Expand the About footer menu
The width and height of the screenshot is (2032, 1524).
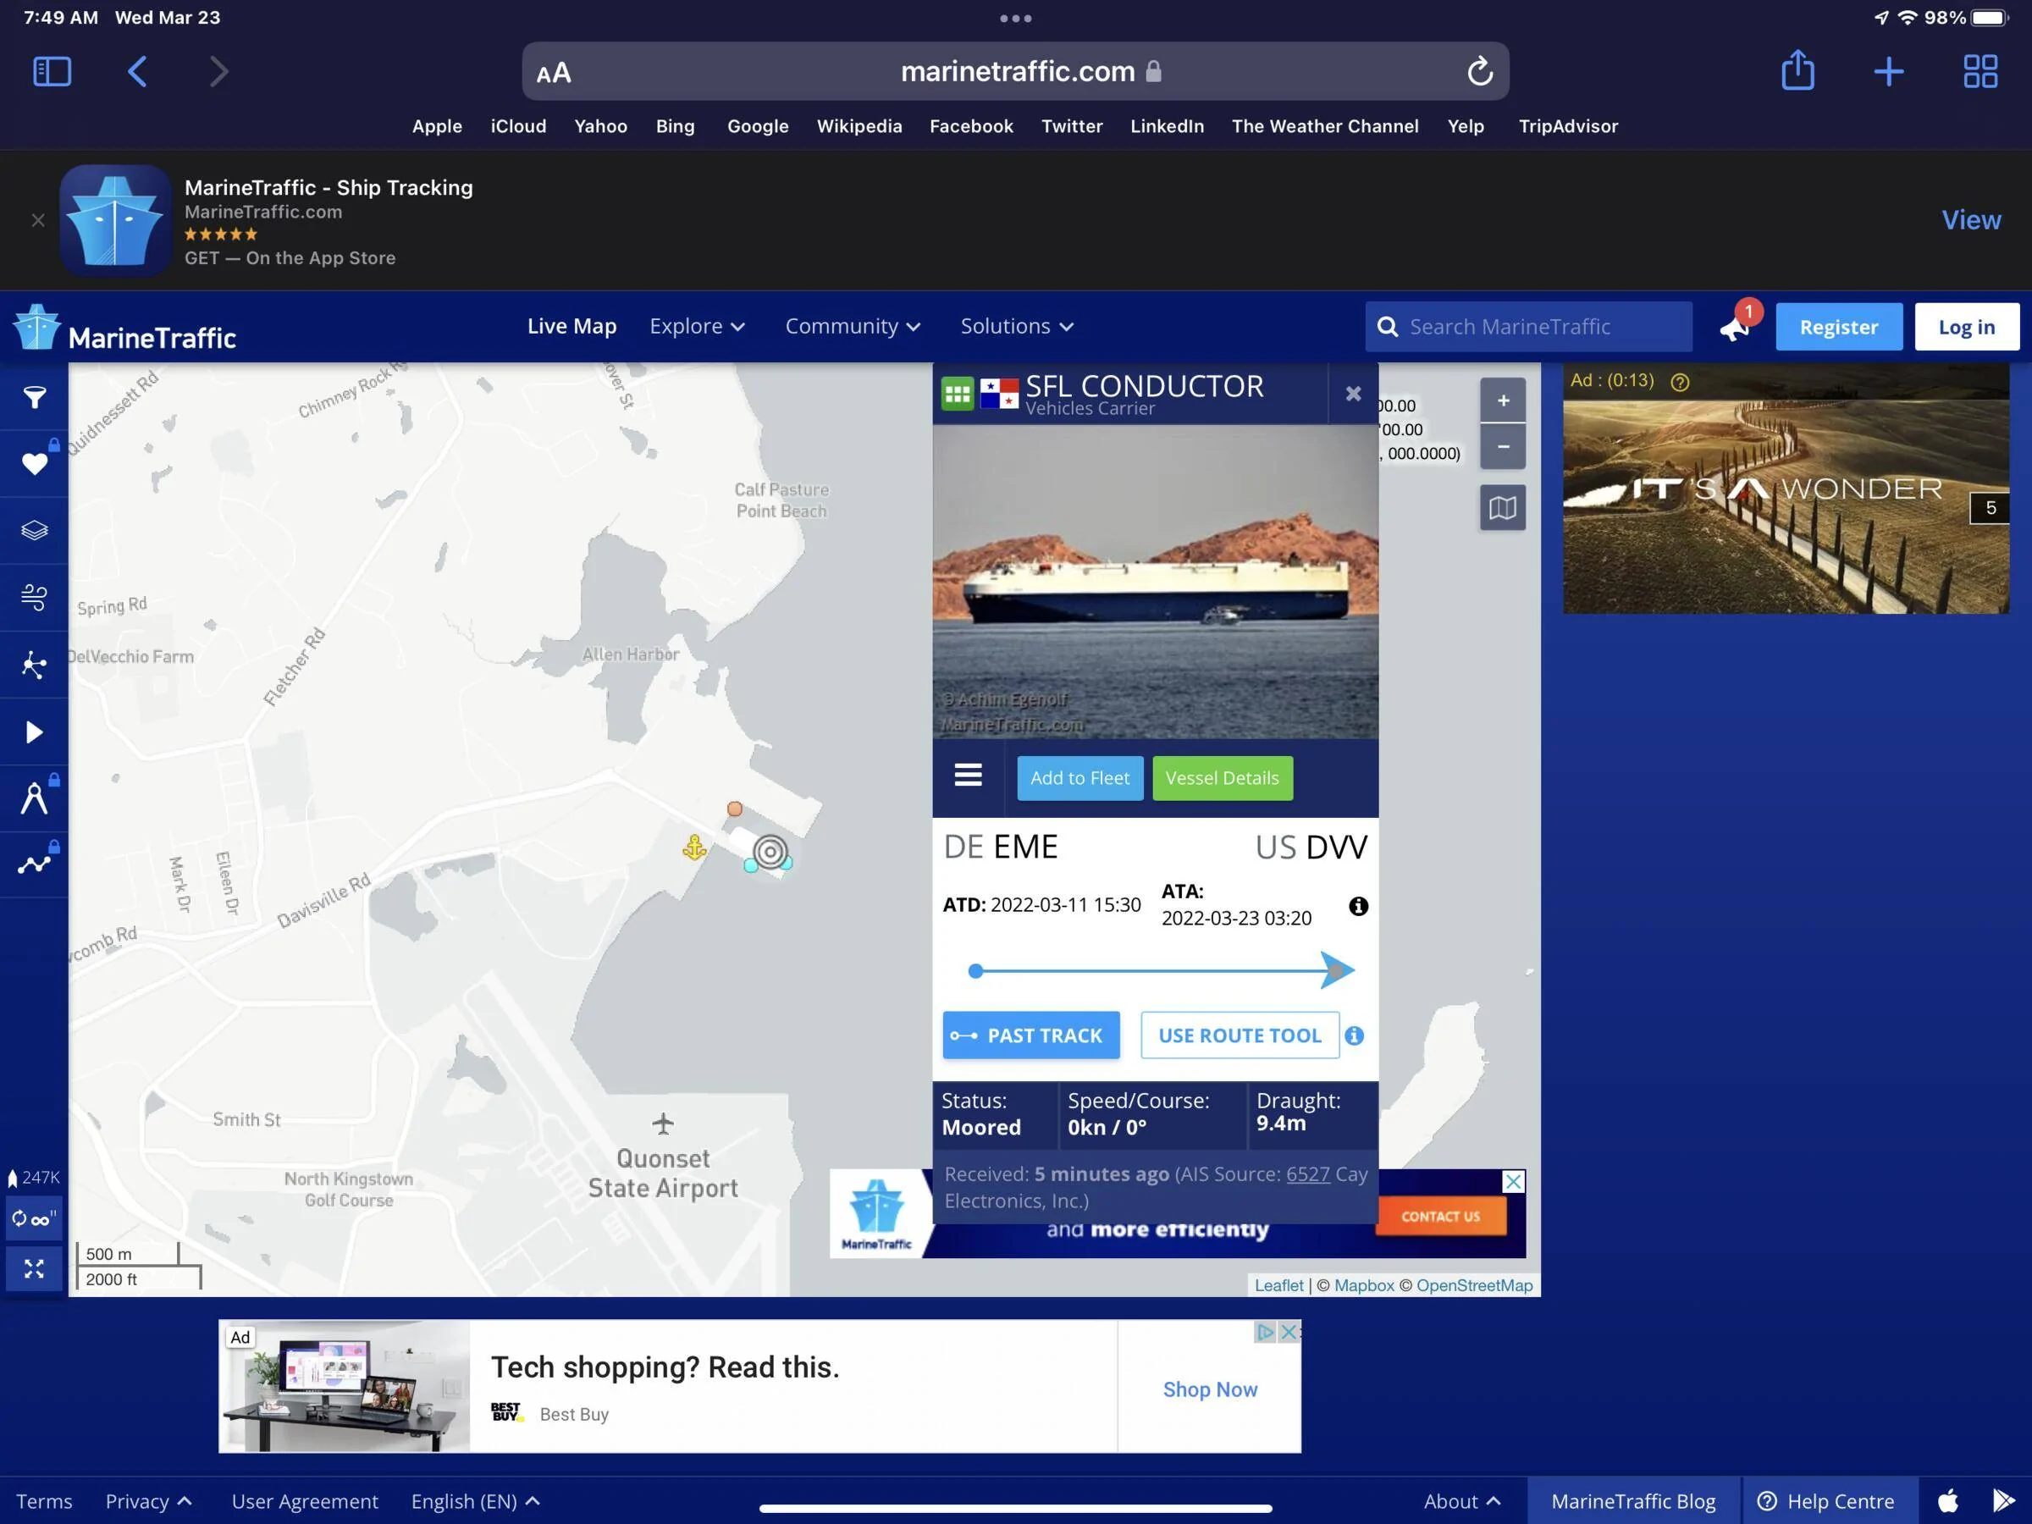[x=1461, y=1501]
